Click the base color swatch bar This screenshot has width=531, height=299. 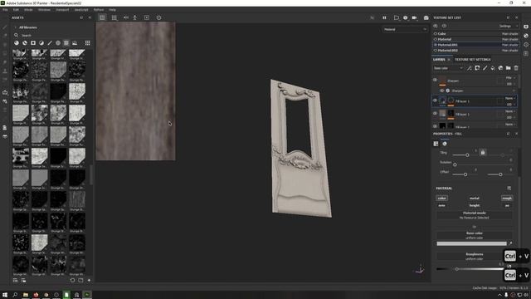tap(472, 243)
